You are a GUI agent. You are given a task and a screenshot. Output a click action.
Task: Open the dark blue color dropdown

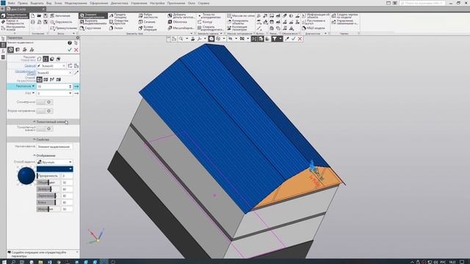(55, 169)
